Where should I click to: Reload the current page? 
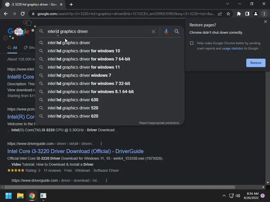tap(23, 14)
